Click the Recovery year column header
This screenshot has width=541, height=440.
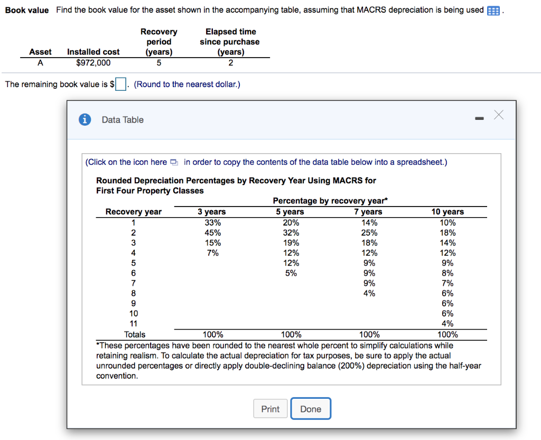[x=134, y=212]
